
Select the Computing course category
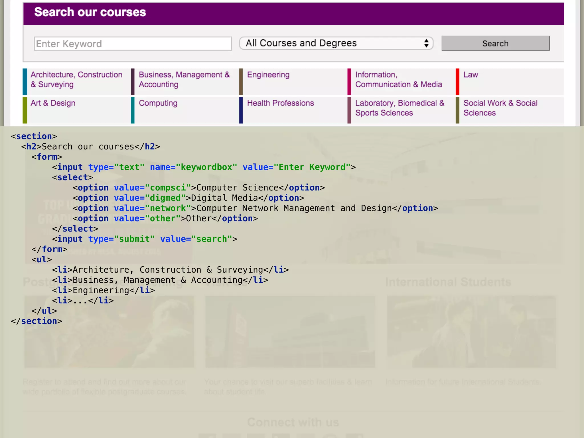click(158, 103)
